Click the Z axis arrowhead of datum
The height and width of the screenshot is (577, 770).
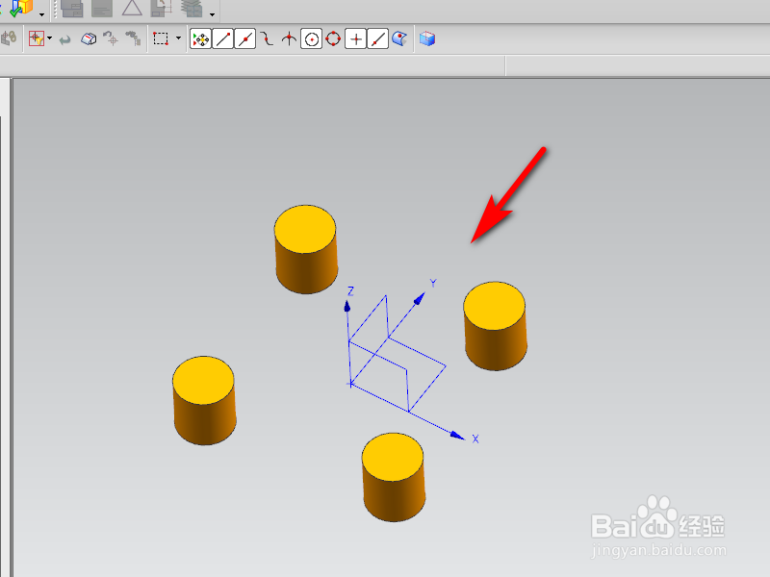[x=347, y=306]
